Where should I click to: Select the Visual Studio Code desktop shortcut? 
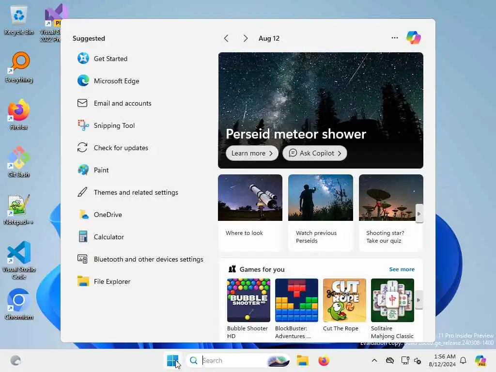pos(19,260)
